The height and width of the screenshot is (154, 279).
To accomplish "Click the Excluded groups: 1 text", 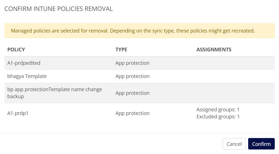I will [218, 117].
